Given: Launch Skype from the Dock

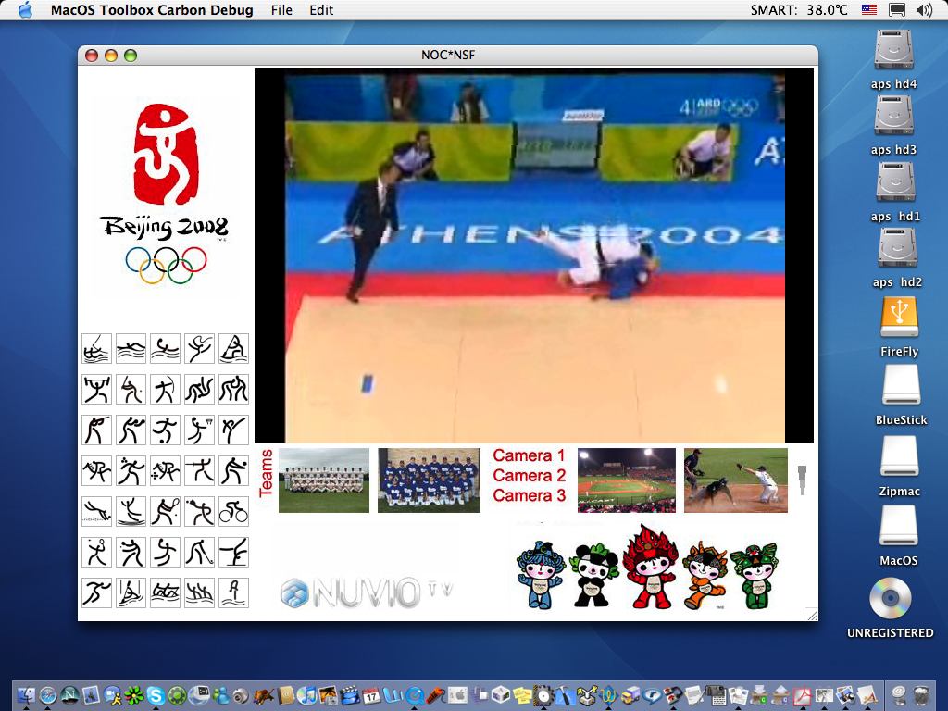Looking at the screenshot, I should coord(156,695).
